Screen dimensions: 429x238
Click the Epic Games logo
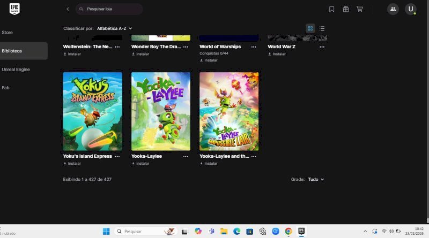(x=14, y=9)
